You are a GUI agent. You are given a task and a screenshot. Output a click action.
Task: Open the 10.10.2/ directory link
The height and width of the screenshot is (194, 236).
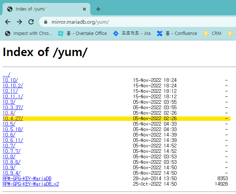(13, 86)
